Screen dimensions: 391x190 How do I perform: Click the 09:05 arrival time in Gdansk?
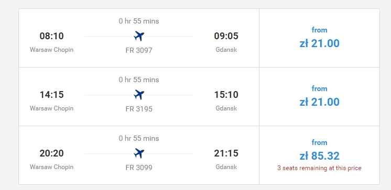pos(226,36)
